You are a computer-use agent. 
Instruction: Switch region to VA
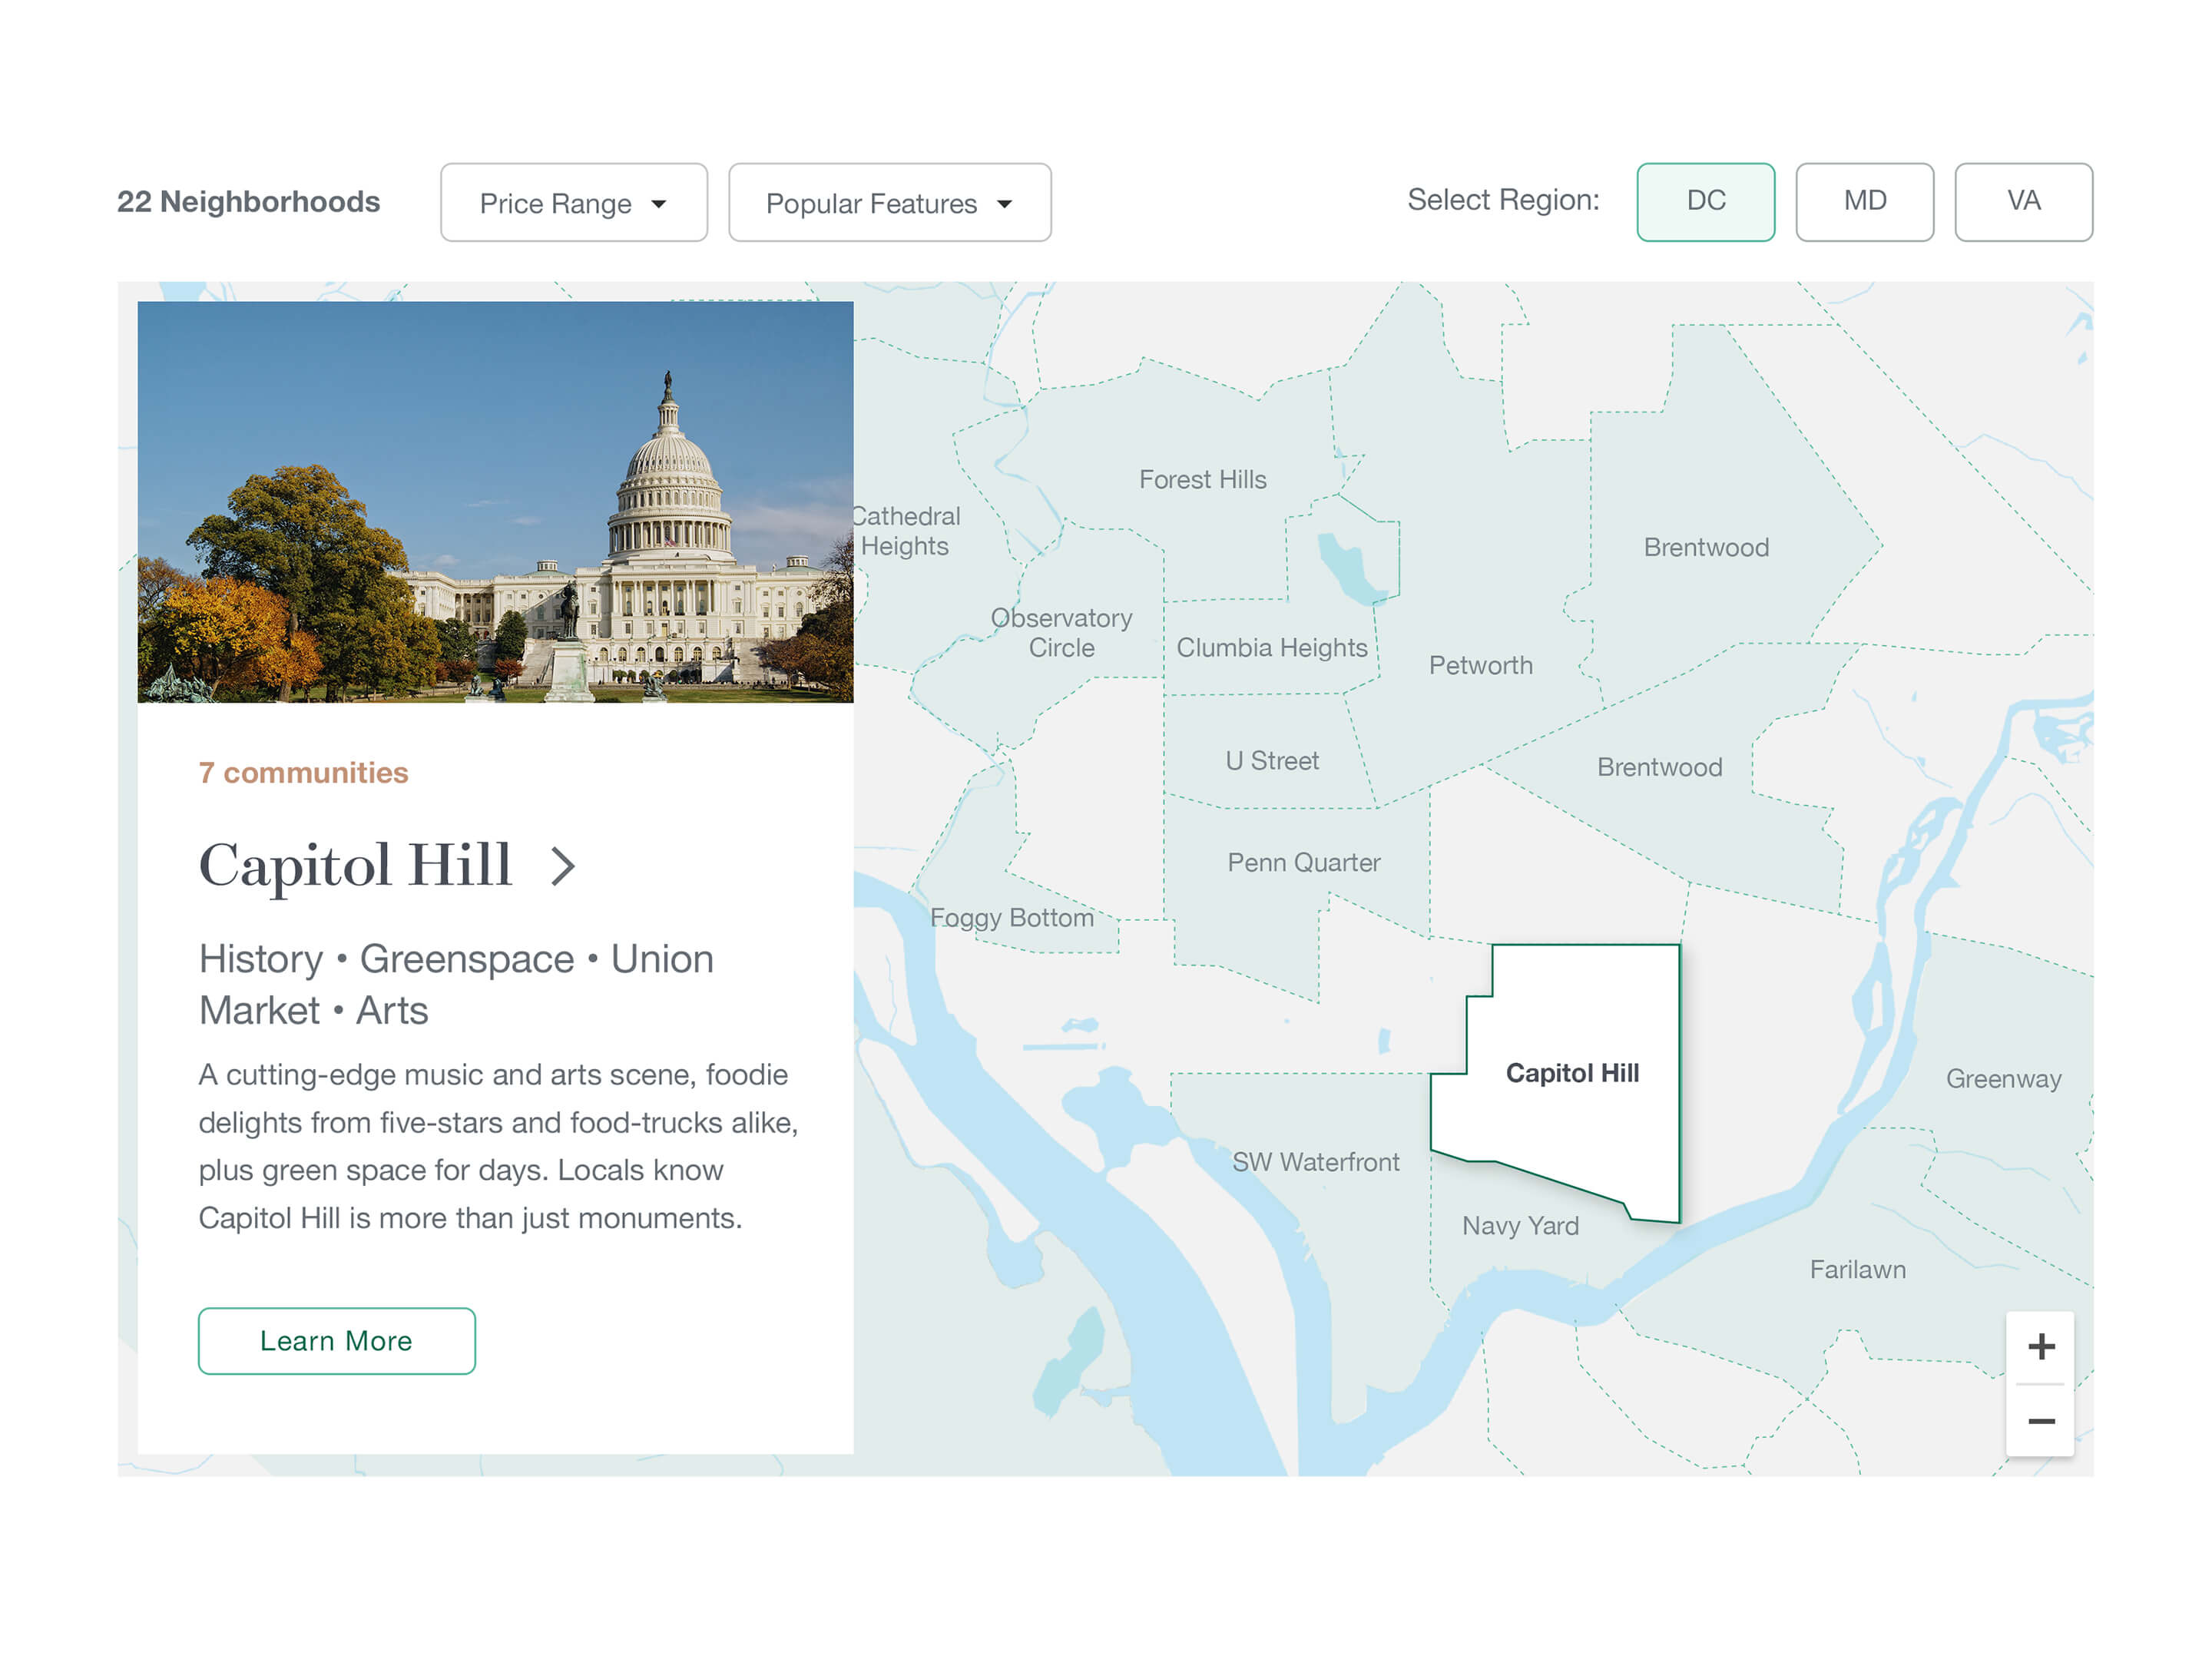coord(2023,201)
